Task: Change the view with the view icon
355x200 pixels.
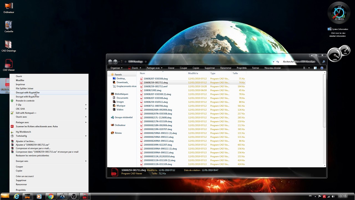Action: click(x=305, y=68)
